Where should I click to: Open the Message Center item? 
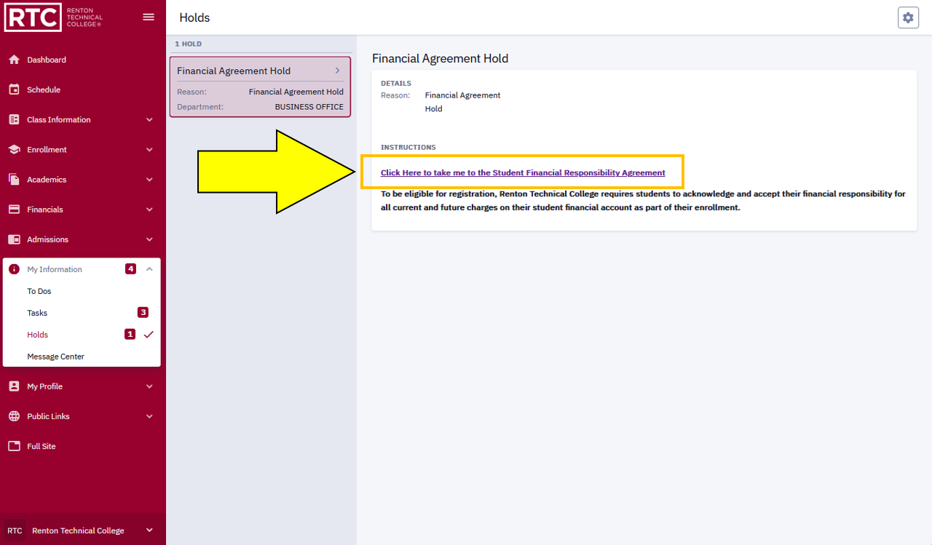[x=55, y=357]
